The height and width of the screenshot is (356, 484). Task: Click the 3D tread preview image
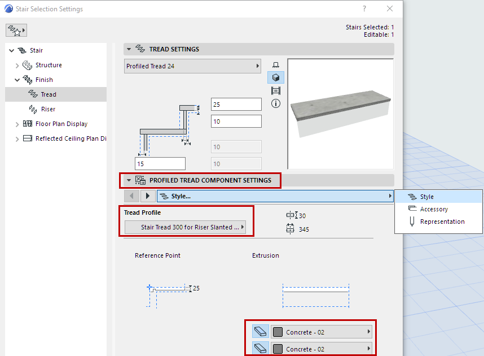click(x=341, y=114)
